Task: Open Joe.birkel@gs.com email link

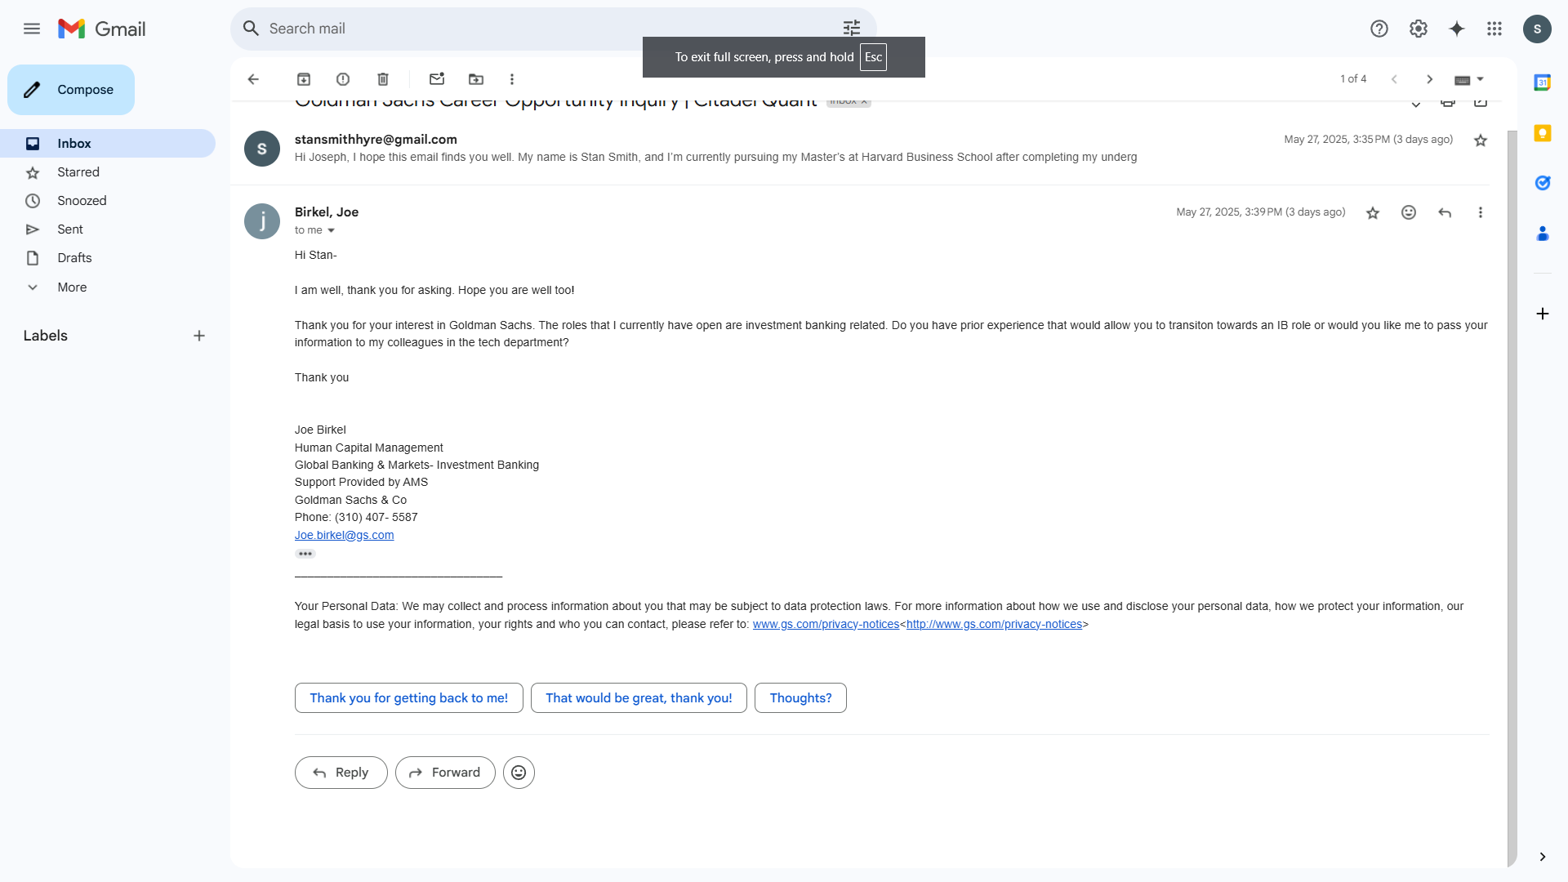Action: [x=344, y=535]
